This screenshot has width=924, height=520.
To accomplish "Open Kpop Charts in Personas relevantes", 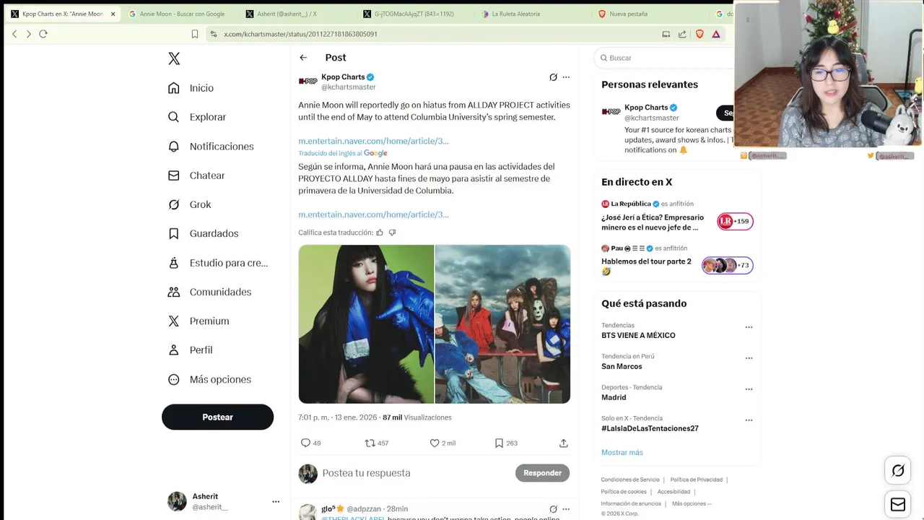I will coord(646,108).
